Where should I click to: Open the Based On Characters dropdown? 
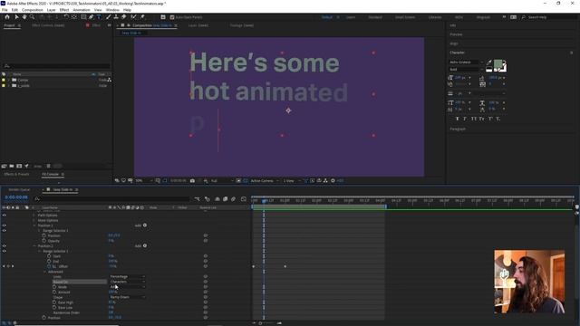pyautogui.click(x=127, y=282)
